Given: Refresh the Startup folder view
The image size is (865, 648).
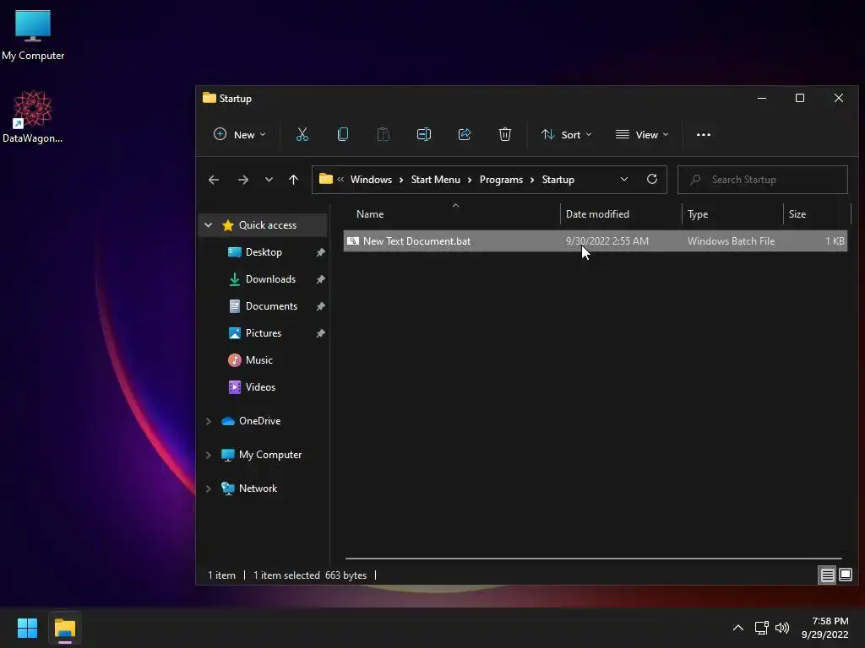Looking at the screenshot, I should pos(651,179).
